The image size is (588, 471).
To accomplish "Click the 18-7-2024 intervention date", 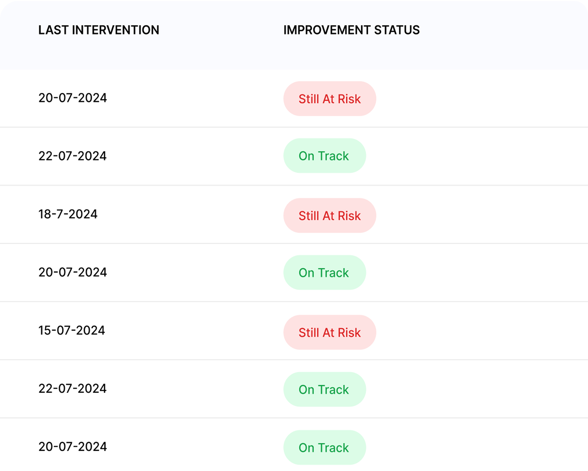I will (x=68, y=214).
